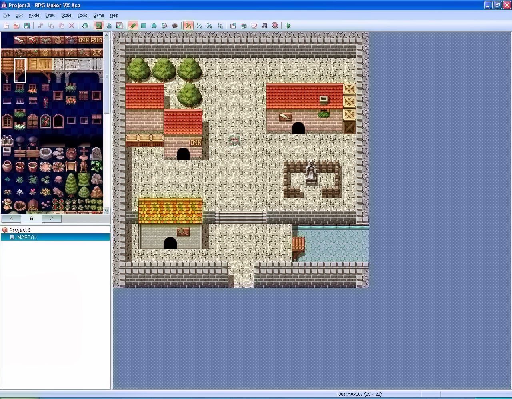Open the Mode menu
This screenshot has height=399, width=512.
pos(34,15)
